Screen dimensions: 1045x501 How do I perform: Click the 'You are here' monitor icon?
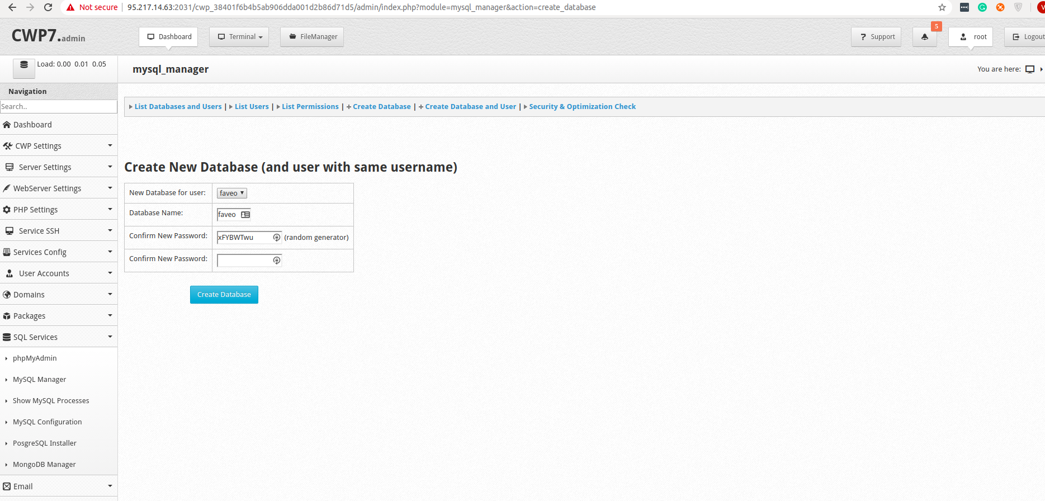1029,69
